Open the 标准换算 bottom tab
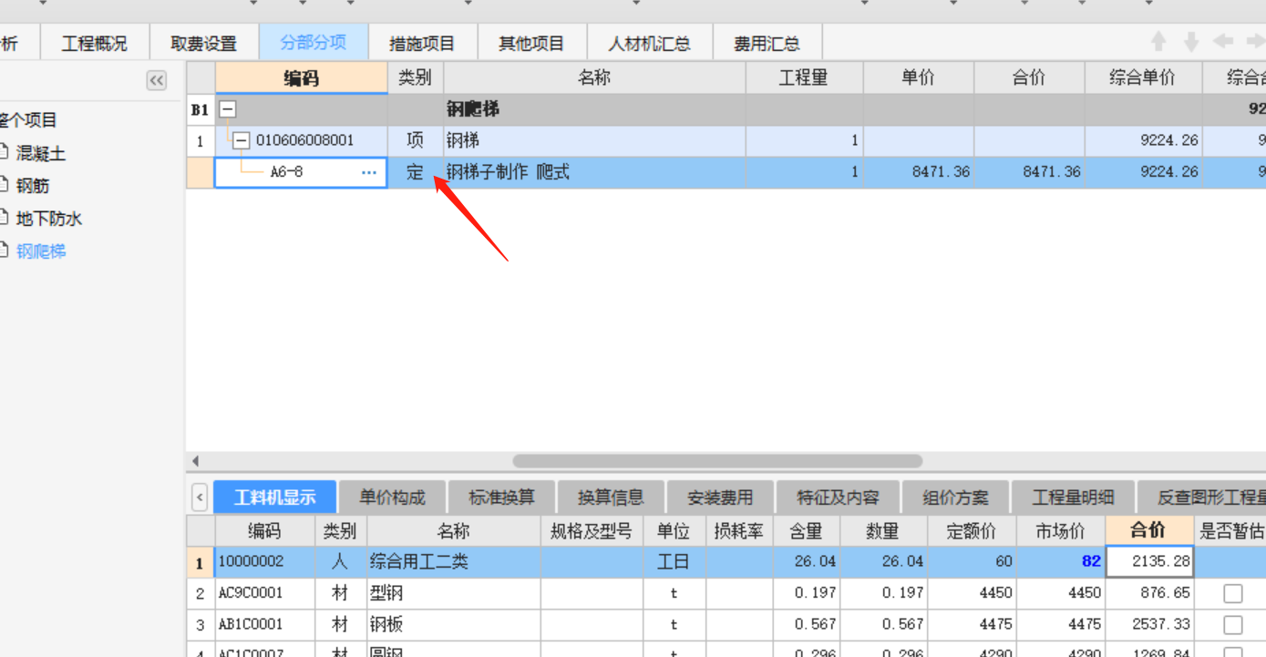1266x657 pixels. 501,498
